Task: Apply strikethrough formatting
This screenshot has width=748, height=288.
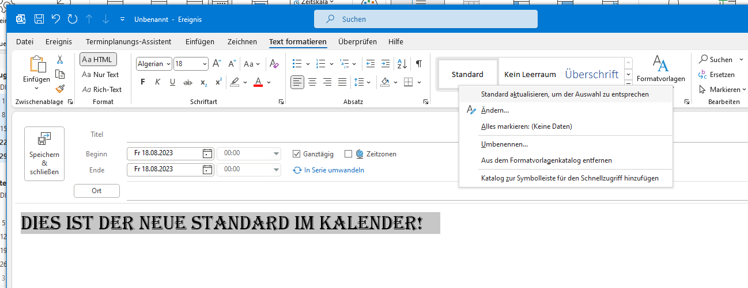Action: tap(187, 82)
